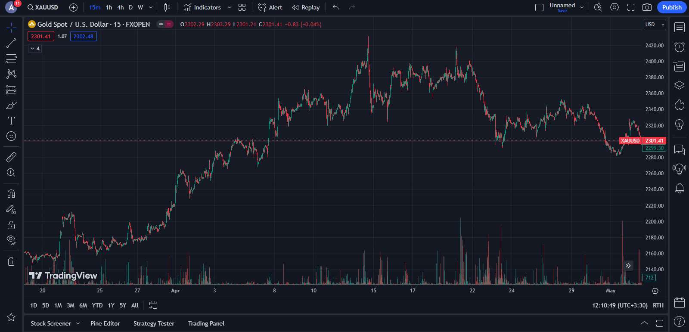Activate the brush drawing tool
This screenshot has width=689, height=332.
click(x=11, y=105)
